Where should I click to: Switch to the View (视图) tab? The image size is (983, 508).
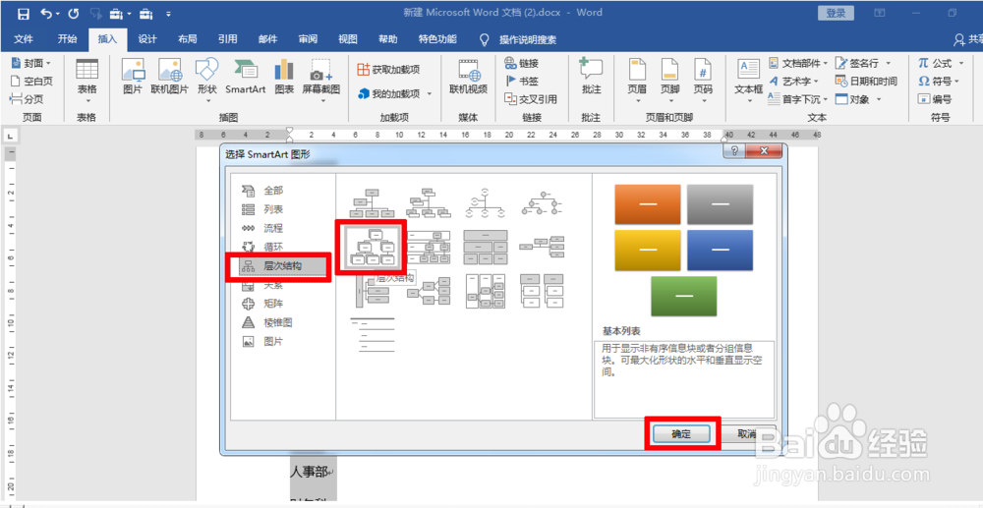[348, 39]
